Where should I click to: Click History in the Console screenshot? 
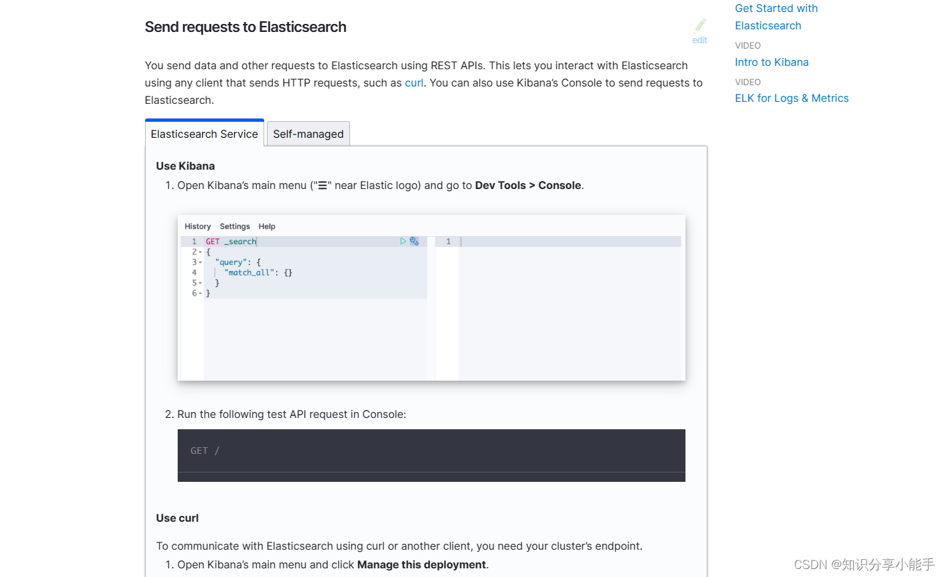198,226
